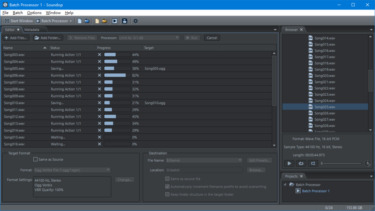Click the Save icon in the toolbar
The height and width of the screenshot is (211, 375).
point(125,21)
